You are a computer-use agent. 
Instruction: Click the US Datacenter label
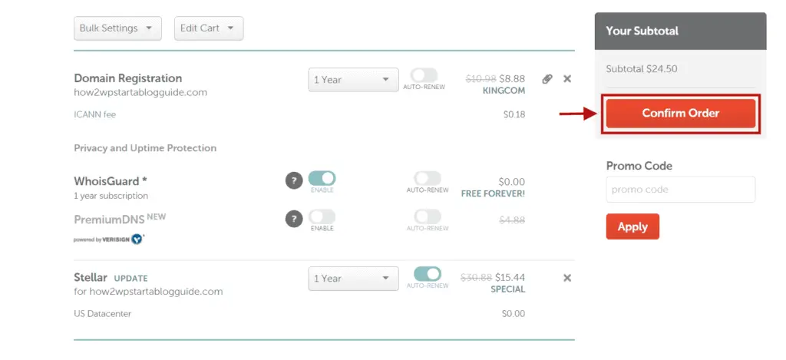click(x=102, y=314)
